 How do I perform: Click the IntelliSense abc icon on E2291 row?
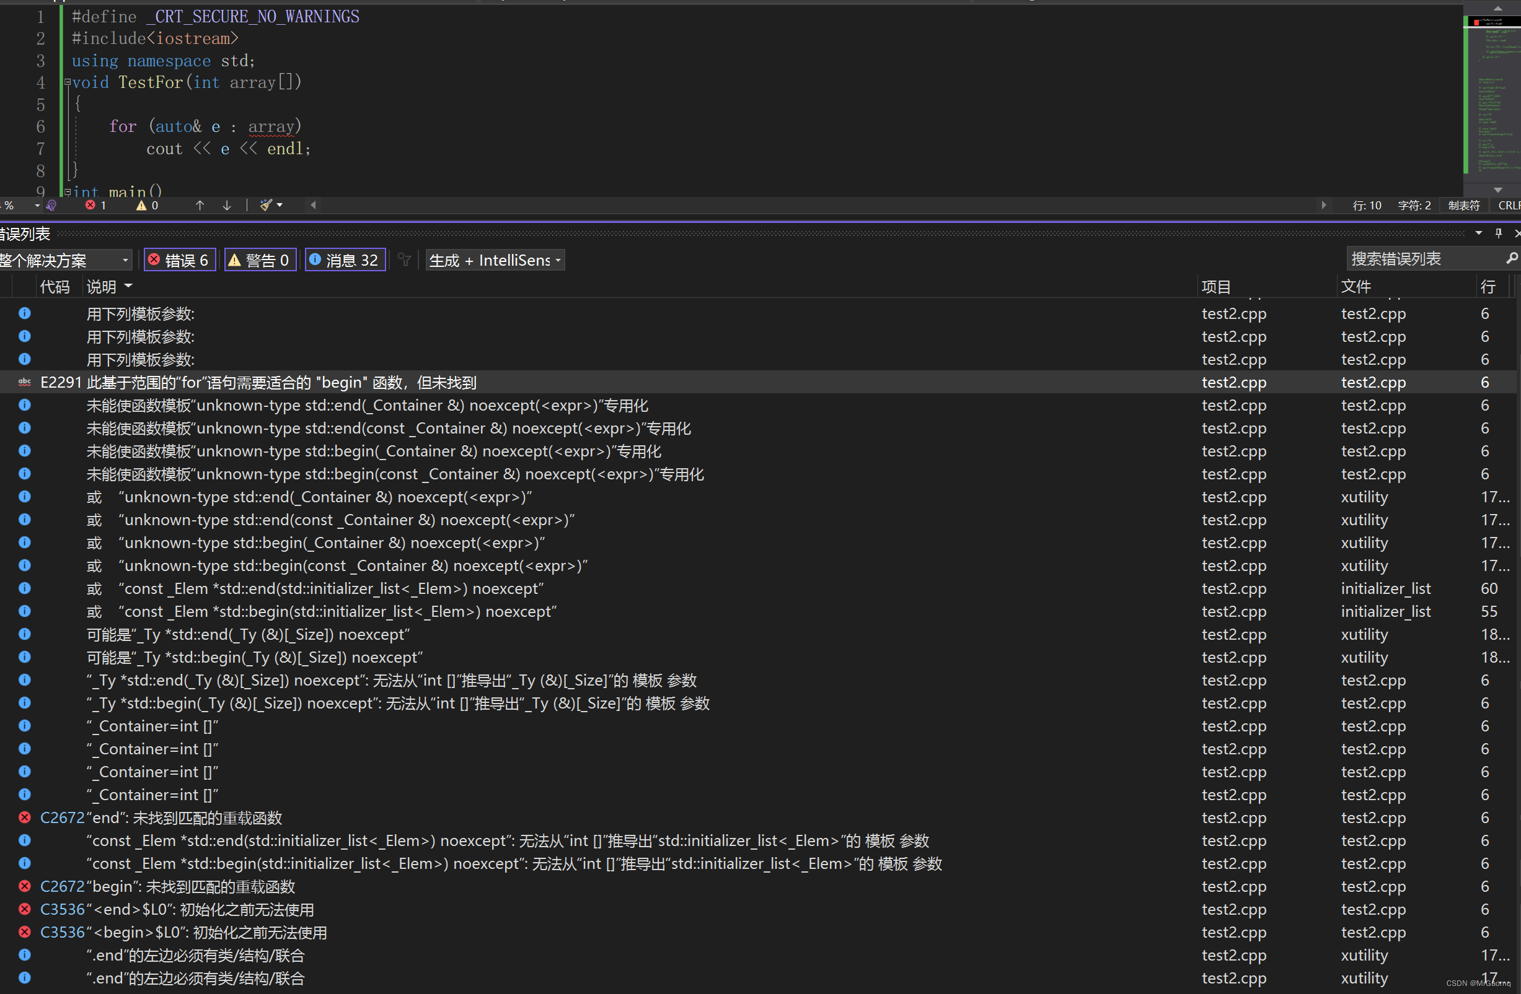click(25, 381)
